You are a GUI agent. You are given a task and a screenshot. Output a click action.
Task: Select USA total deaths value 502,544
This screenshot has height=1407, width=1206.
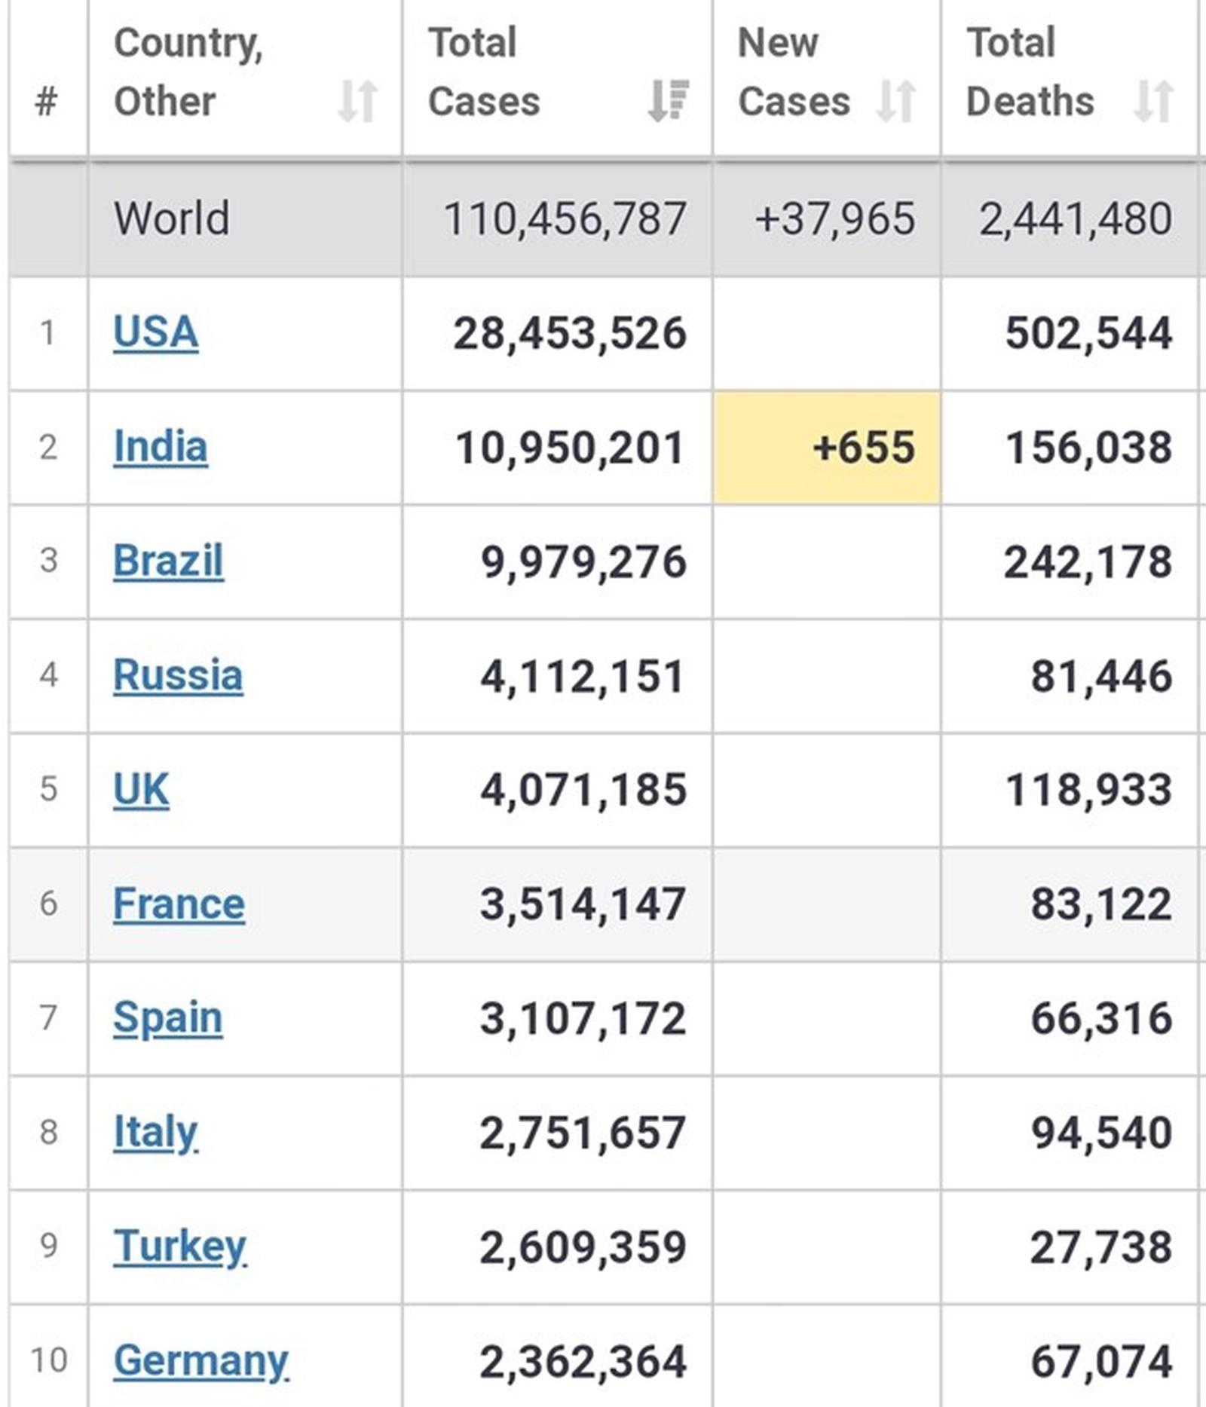[1088, 333]
